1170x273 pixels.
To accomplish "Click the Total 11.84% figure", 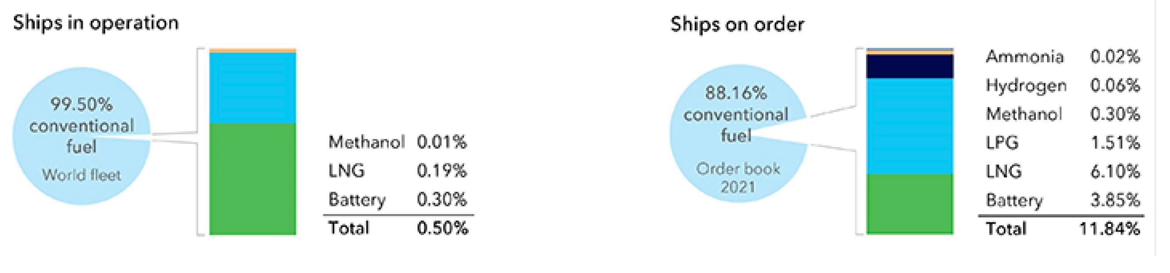I will point(1109,229).
